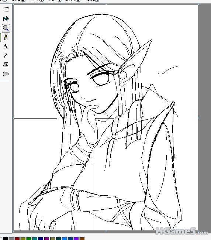Viewport: 211px width, 240px height.
Task: Choose the Brush tool
Action: point(6,37)
